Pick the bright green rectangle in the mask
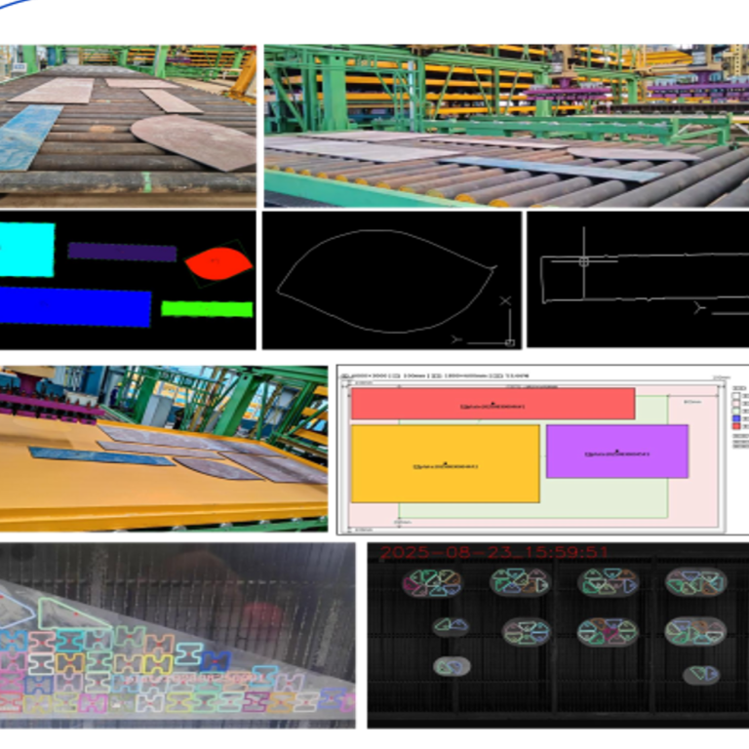 (207, 309)
